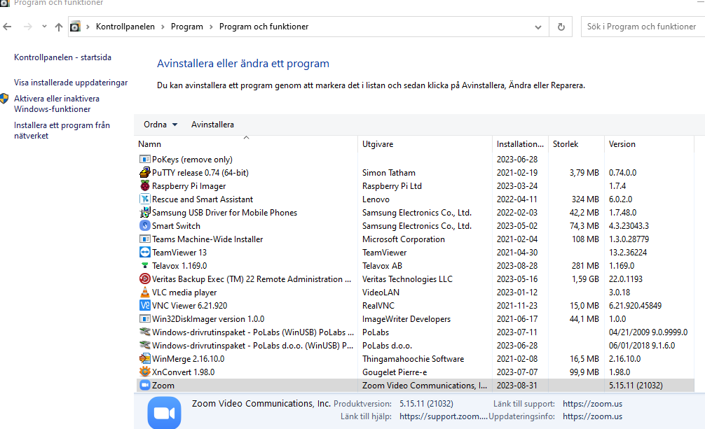Screen dimensions: 705x429
Task: Click the Samsung USB Driver icon
Action: 144,213
